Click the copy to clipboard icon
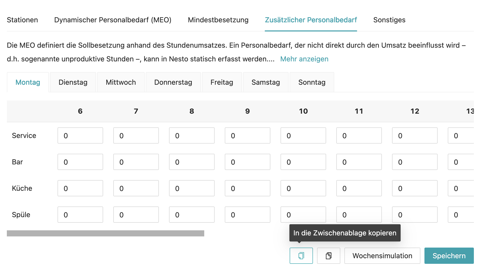The image size is (484, 277). coord(301,256)
